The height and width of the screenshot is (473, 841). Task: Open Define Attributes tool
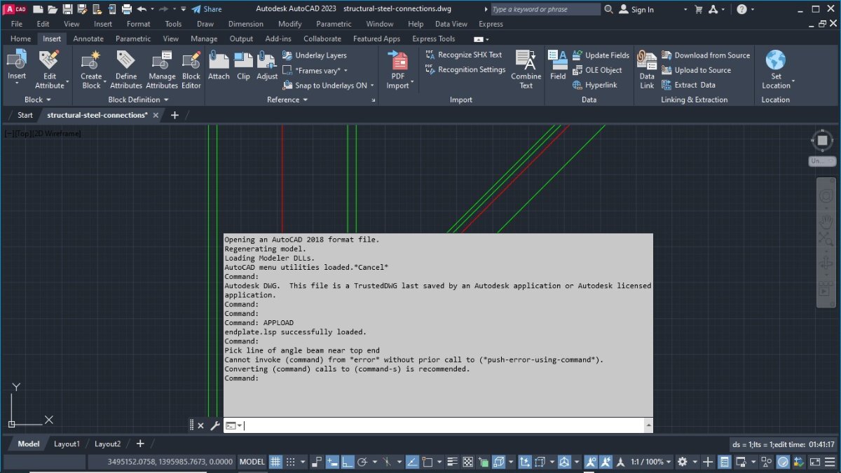coord(126,69)
